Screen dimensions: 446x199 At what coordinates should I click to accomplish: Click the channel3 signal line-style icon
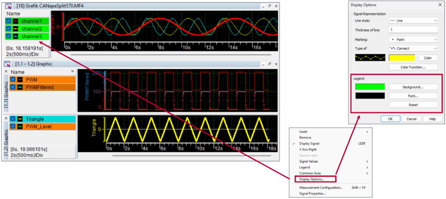click(x=15, y=36)
